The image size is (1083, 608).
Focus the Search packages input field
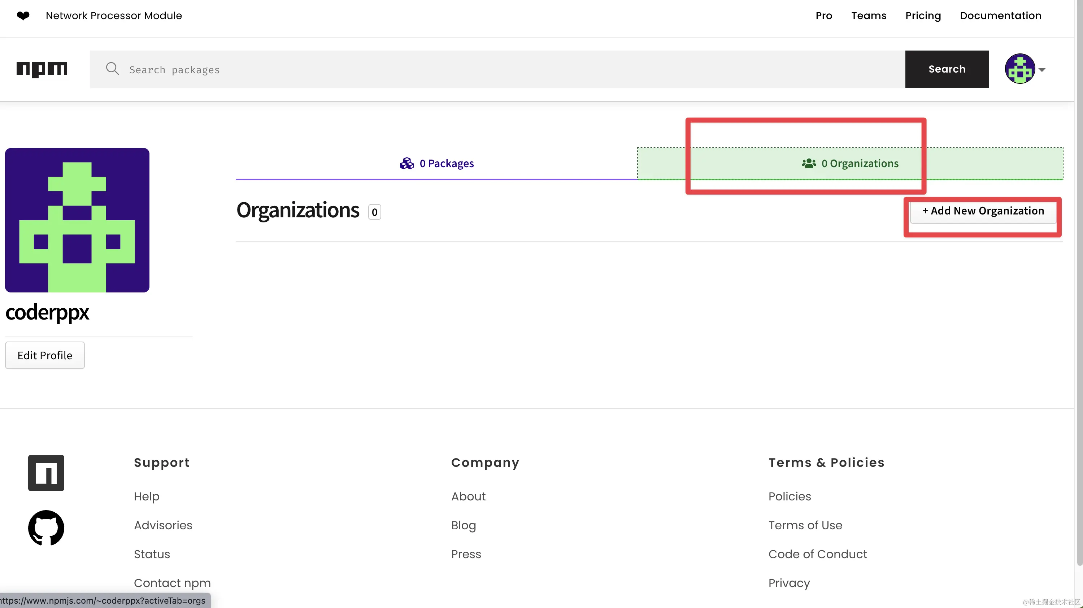497,69
